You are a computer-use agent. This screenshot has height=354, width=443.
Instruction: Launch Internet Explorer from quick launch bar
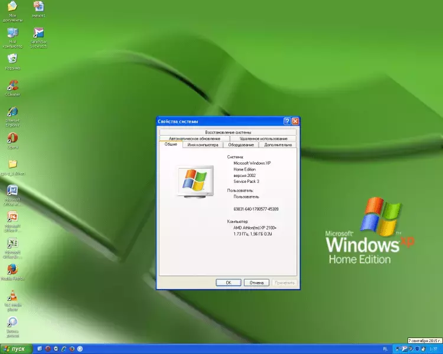click(x=64, y=349)
